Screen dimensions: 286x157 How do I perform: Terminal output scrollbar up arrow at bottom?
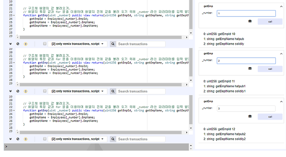point(191,146)
